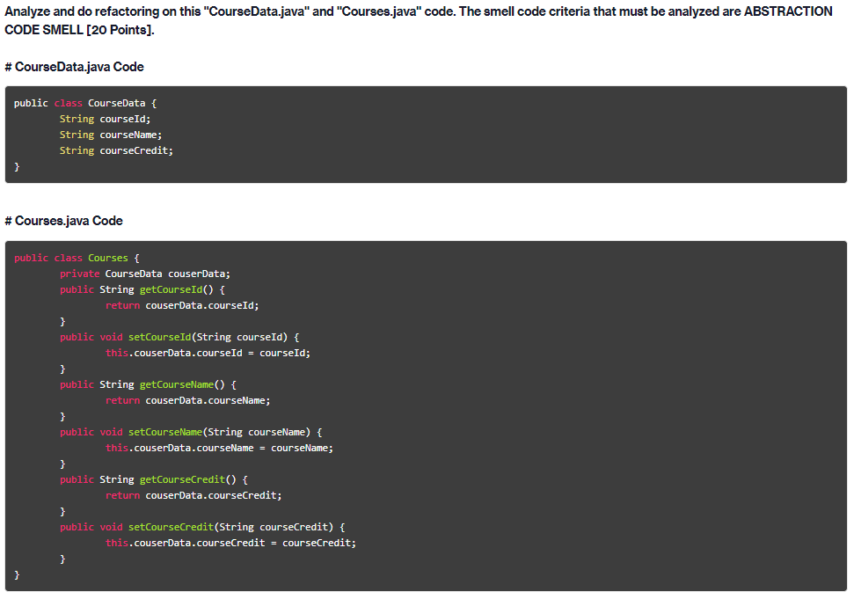Click the CourseData class name declaration

pyautogui.click(x=115, y=102)
